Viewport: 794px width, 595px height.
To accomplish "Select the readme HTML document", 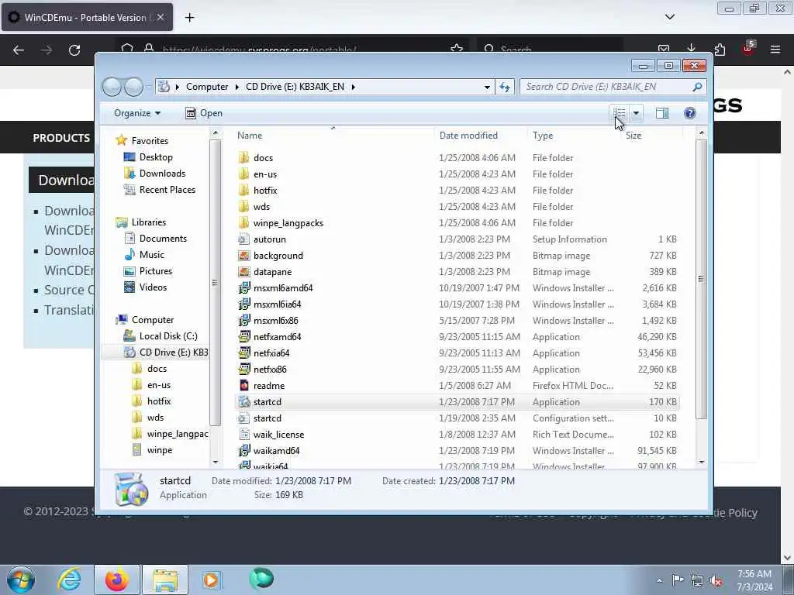I will pyautogui.click(x=458, y=386).
